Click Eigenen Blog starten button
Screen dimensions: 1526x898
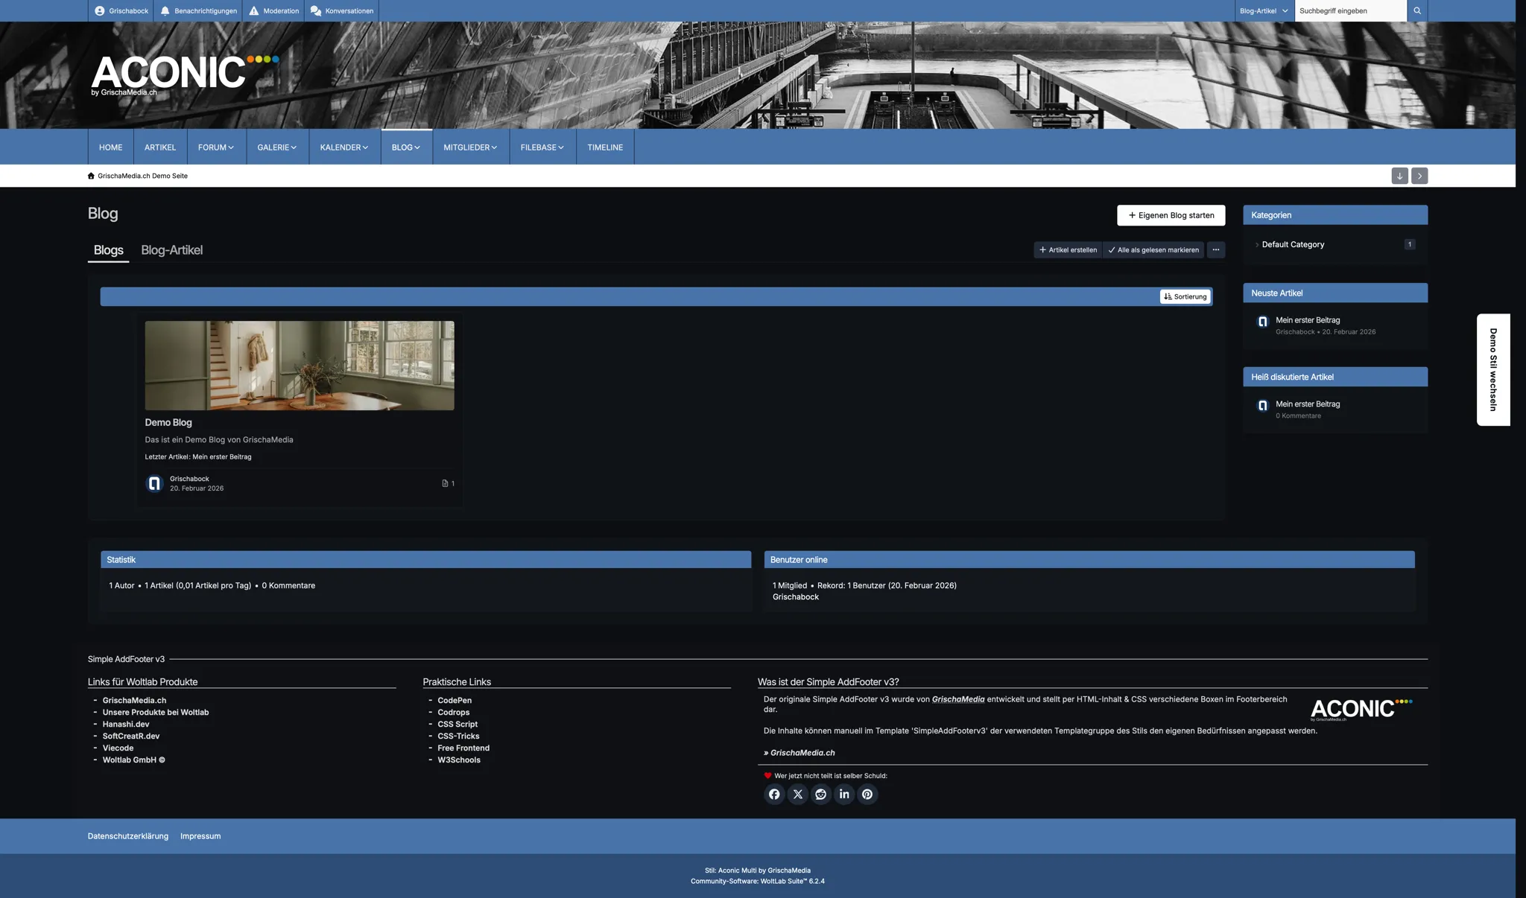coord(1171,215)
